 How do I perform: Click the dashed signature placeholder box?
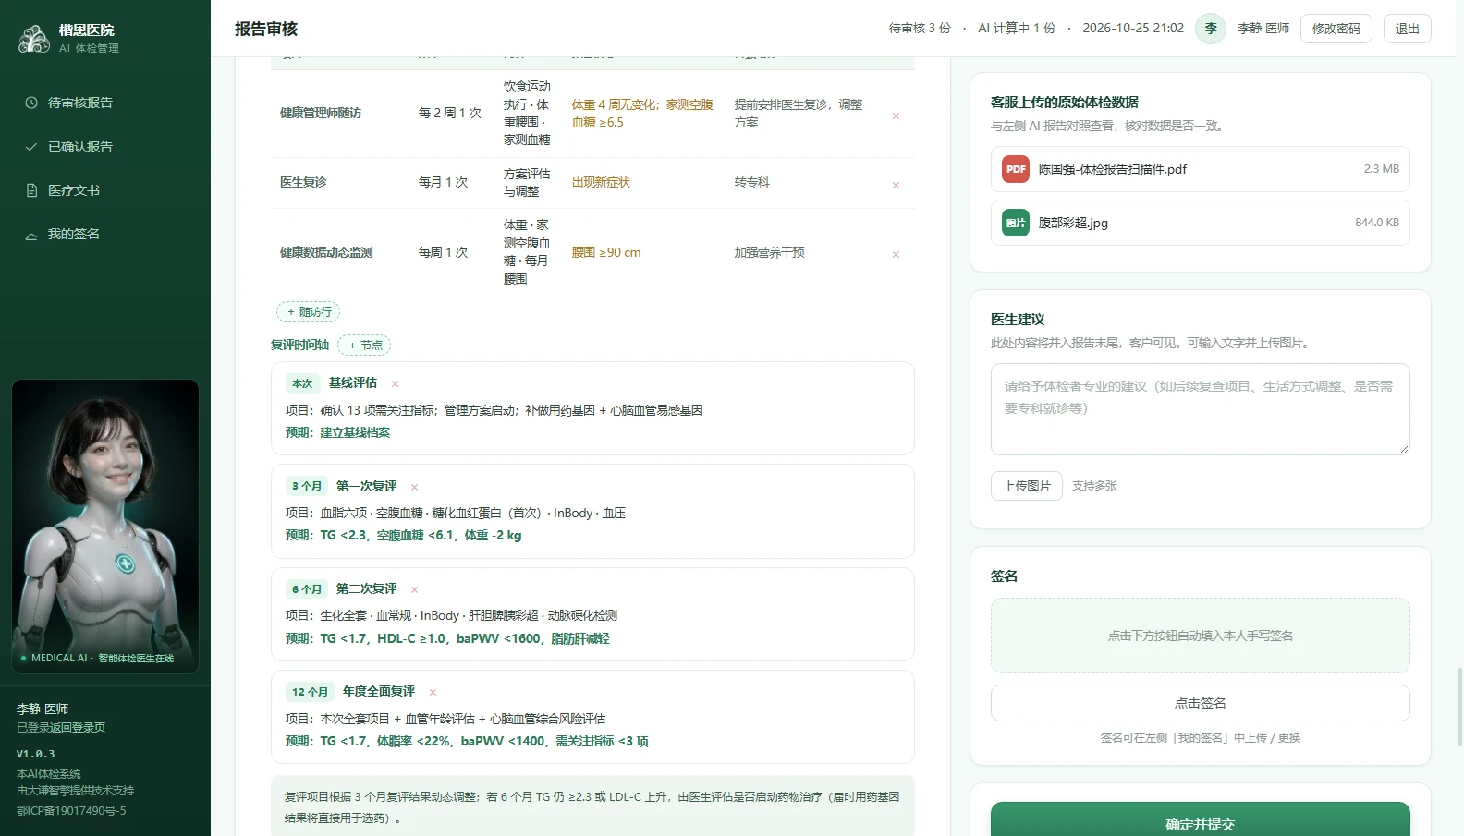(x=1201, y=636)
